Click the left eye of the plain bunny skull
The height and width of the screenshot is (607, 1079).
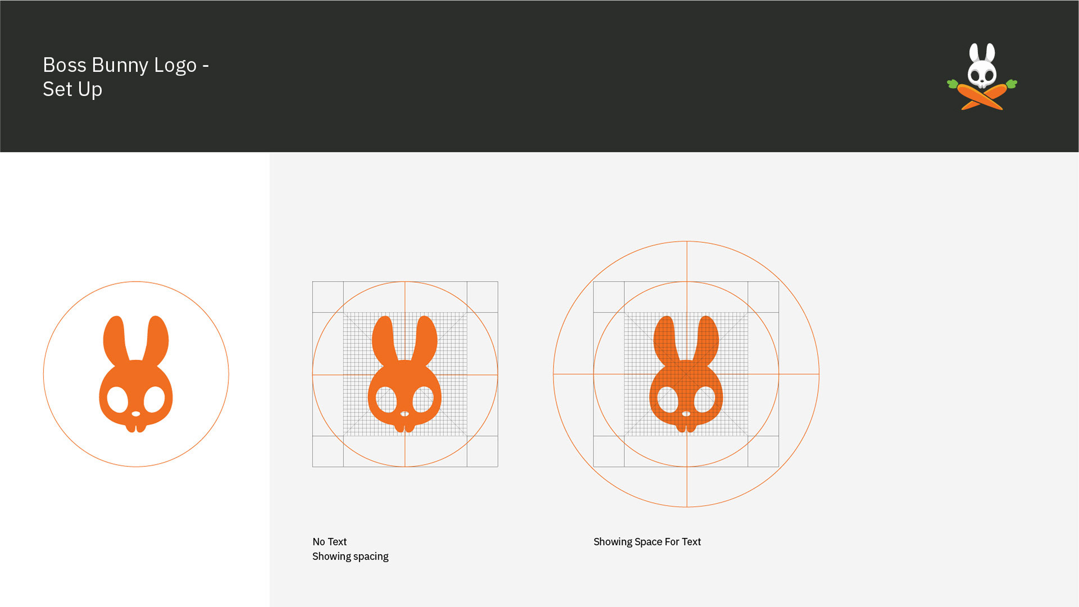tap(117, 400)
